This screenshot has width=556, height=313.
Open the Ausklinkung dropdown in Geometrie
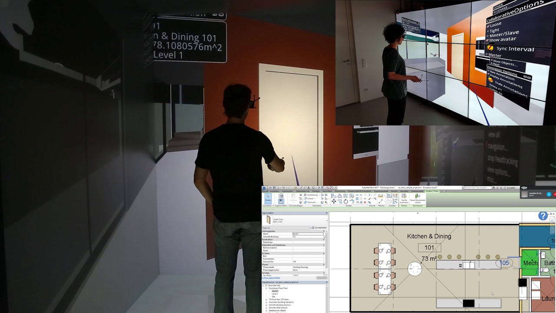click(x=319, y=195)
